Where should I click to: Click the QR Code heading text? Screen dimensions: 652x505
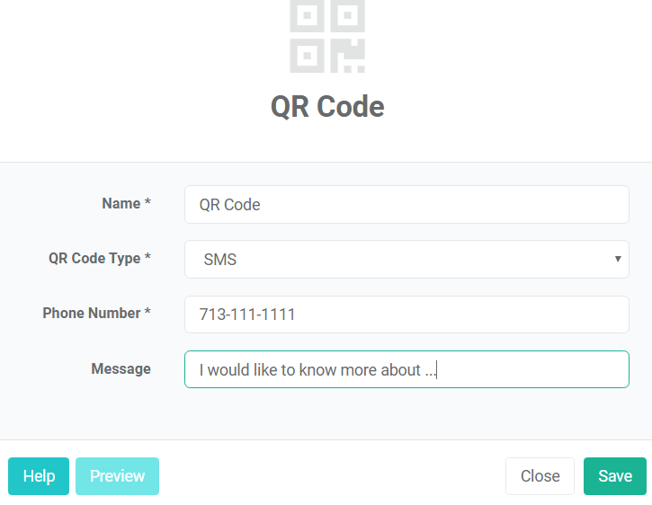point(327,107)
